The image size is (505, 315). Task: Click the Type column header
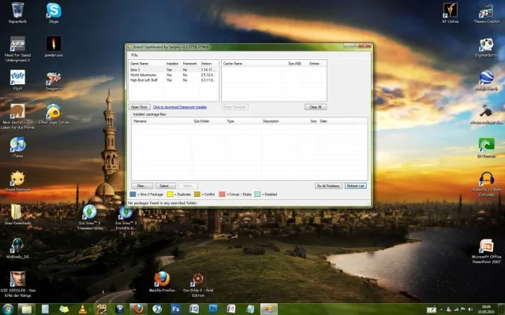point(243,121)
